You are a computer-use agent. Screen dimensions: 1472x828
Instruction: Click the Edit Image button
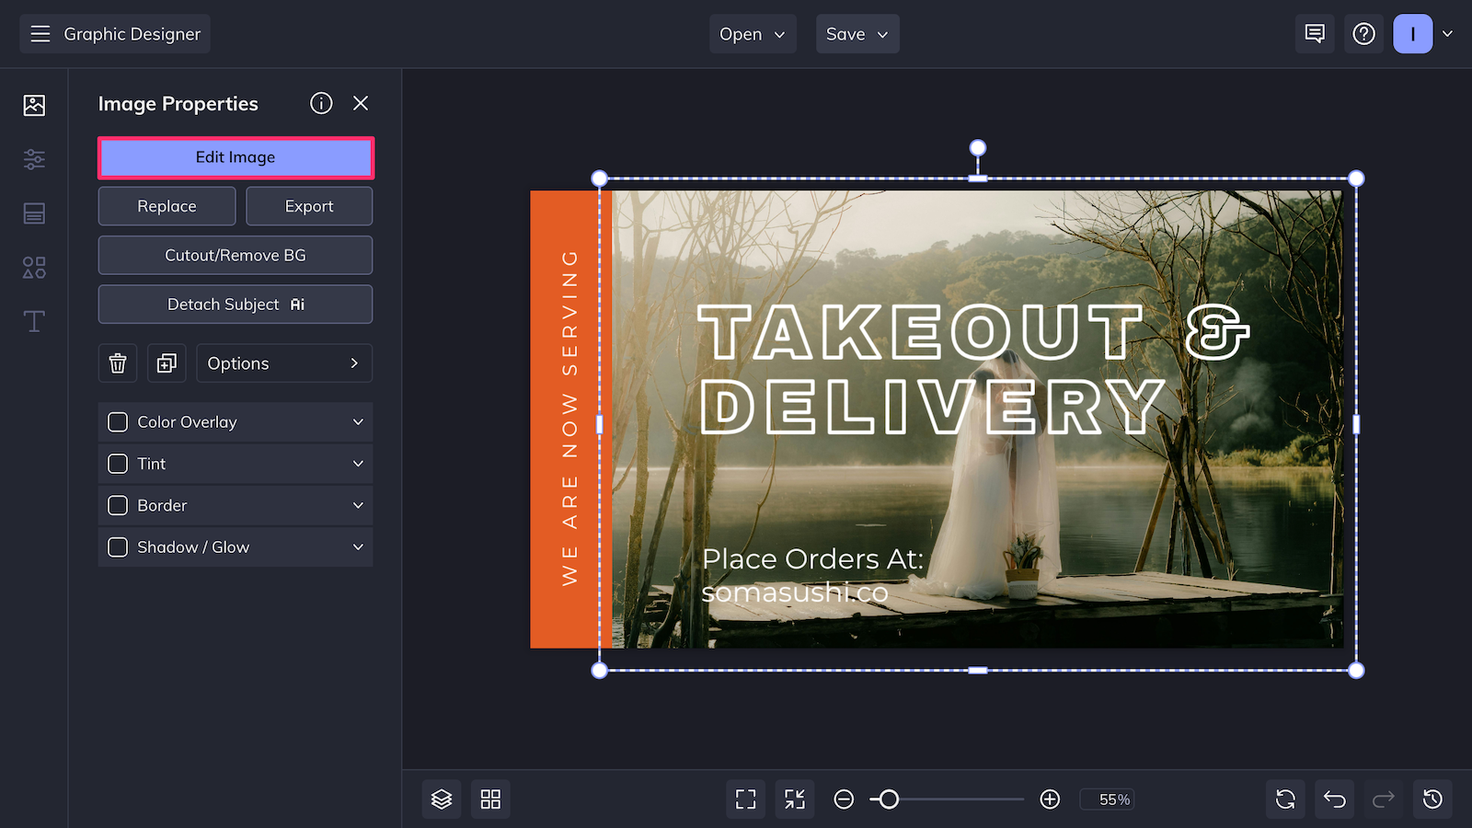tap(236, 157)
